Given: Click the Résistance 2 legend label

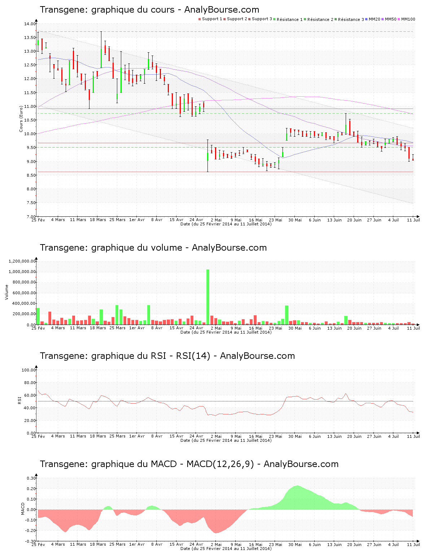Looking at the screenshot, I should pos(320,19).
